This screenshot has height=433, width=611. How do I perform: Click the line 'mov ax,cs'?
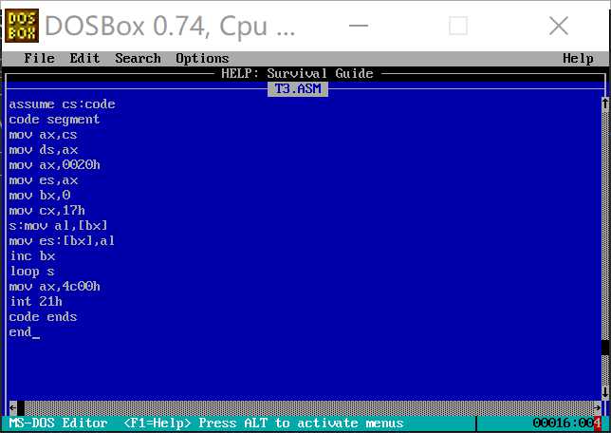point(43,135)
